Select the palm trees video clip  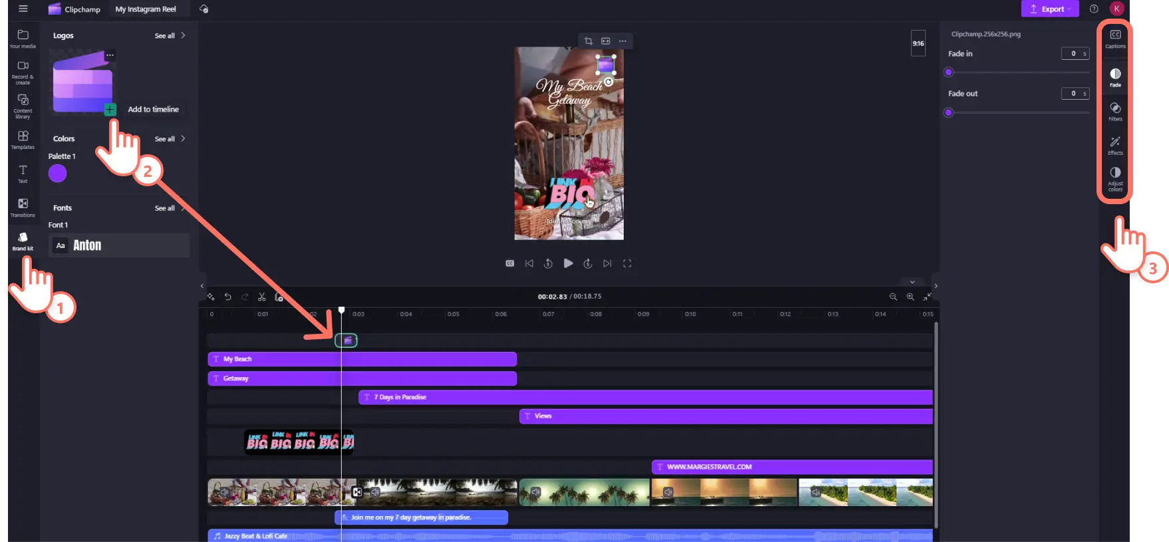point(584,492)
